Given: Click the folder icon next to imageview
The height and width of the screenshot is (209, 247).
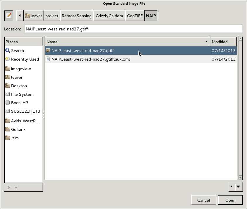Looking at the screenshot, I should pos(8,69).
